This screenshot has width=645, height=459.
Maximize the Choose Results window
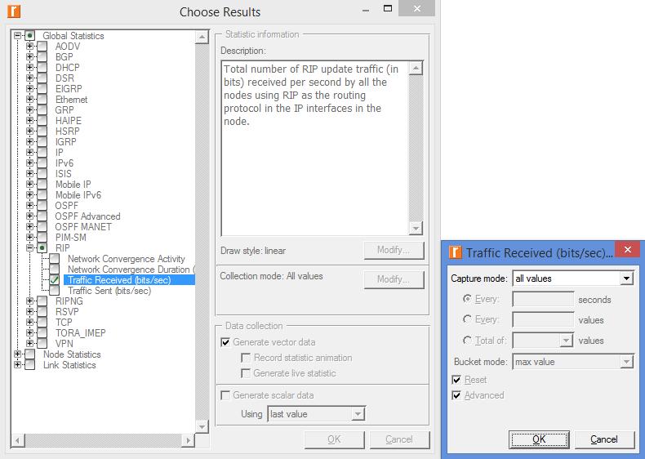click(388, 8)
